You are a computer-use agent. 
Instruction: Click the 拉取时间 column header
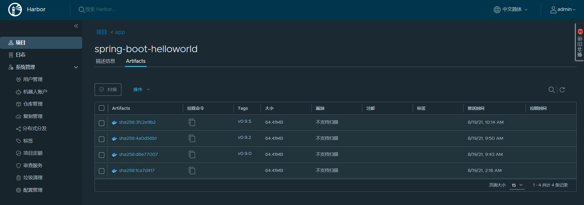[x=538, y=108]
